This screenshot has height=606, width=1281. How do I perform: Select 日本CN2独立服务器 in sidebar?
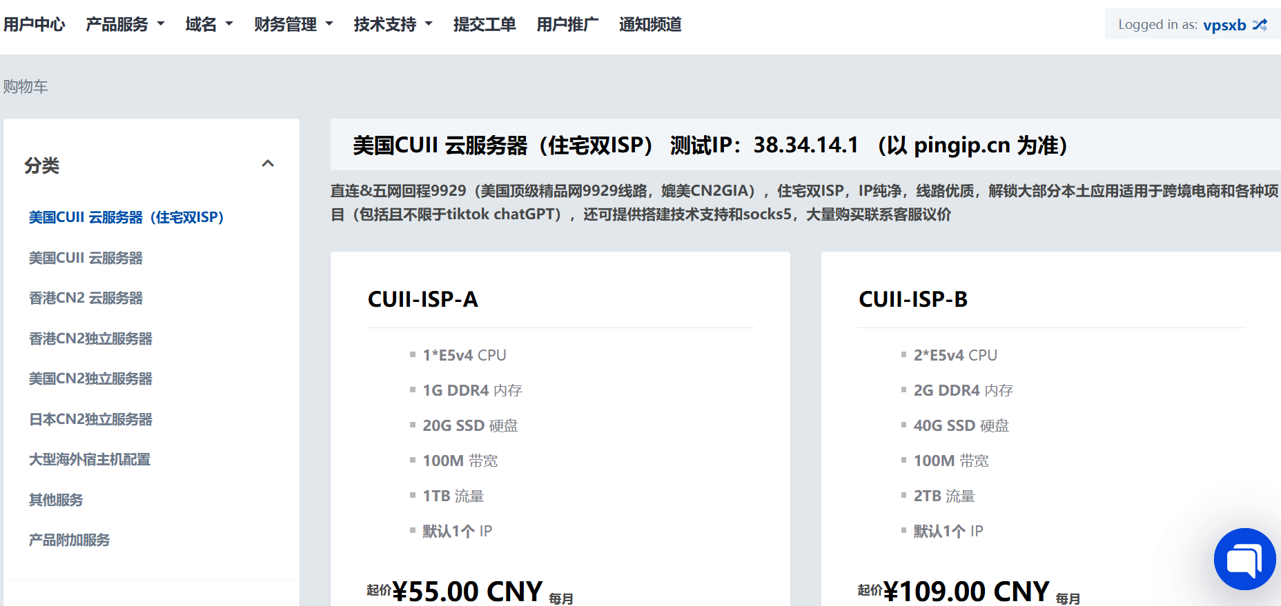[x=90, y=419]
